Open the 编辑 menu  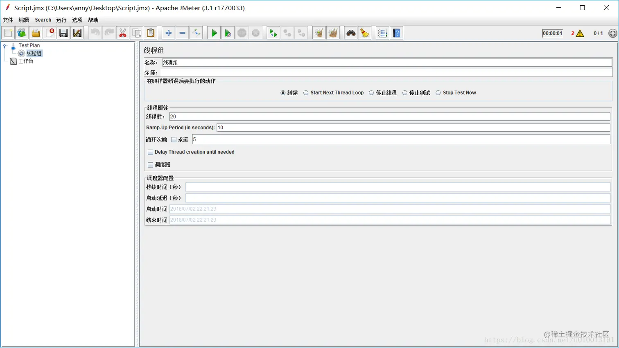point(24,20)
